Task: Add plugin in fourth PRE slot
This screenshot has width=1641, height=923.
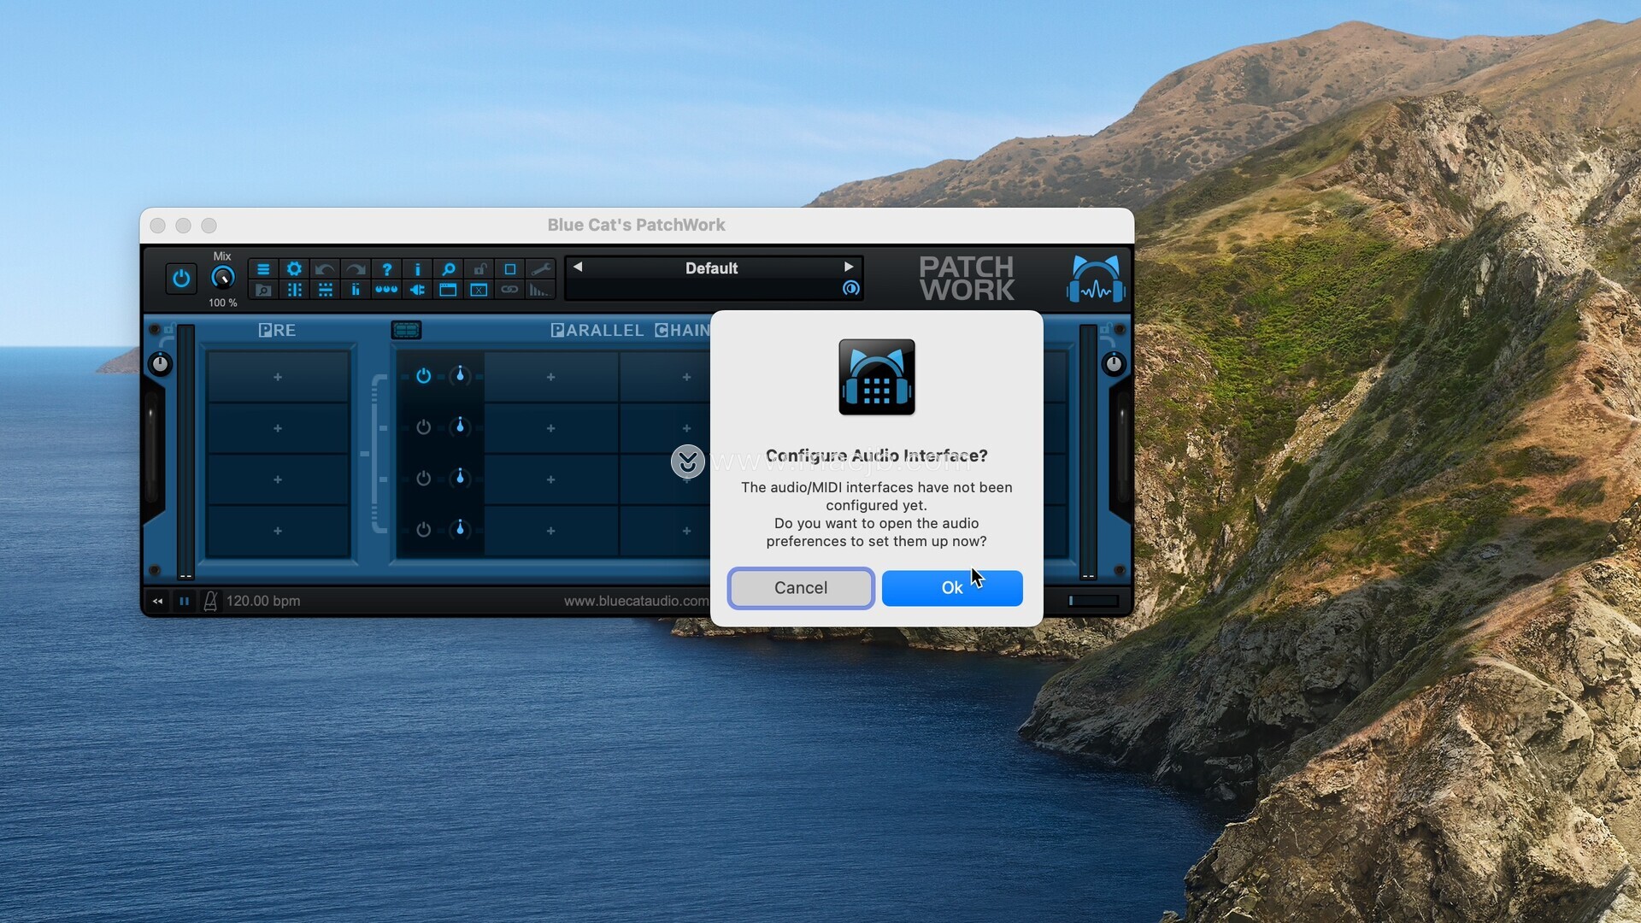Action: click(x=278, y=531)
